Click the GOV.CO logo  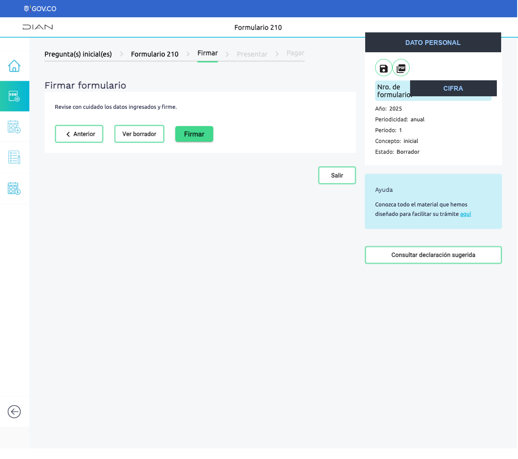coord(40,9)
